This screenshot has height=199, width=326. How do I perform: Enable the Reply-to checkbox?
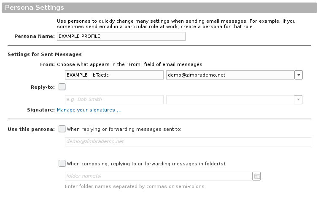pyautogui.click(x=62, y=87)
